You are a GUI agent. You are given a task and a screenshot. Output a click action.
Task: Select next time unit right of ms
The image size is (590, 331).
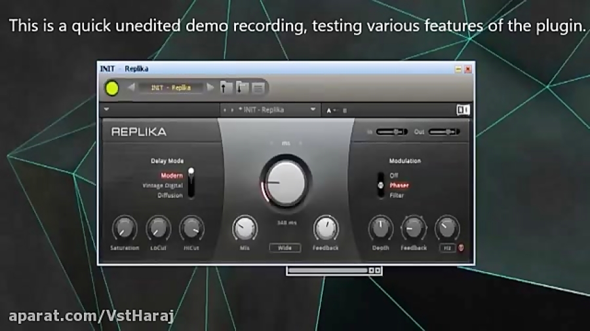(300, 143)
